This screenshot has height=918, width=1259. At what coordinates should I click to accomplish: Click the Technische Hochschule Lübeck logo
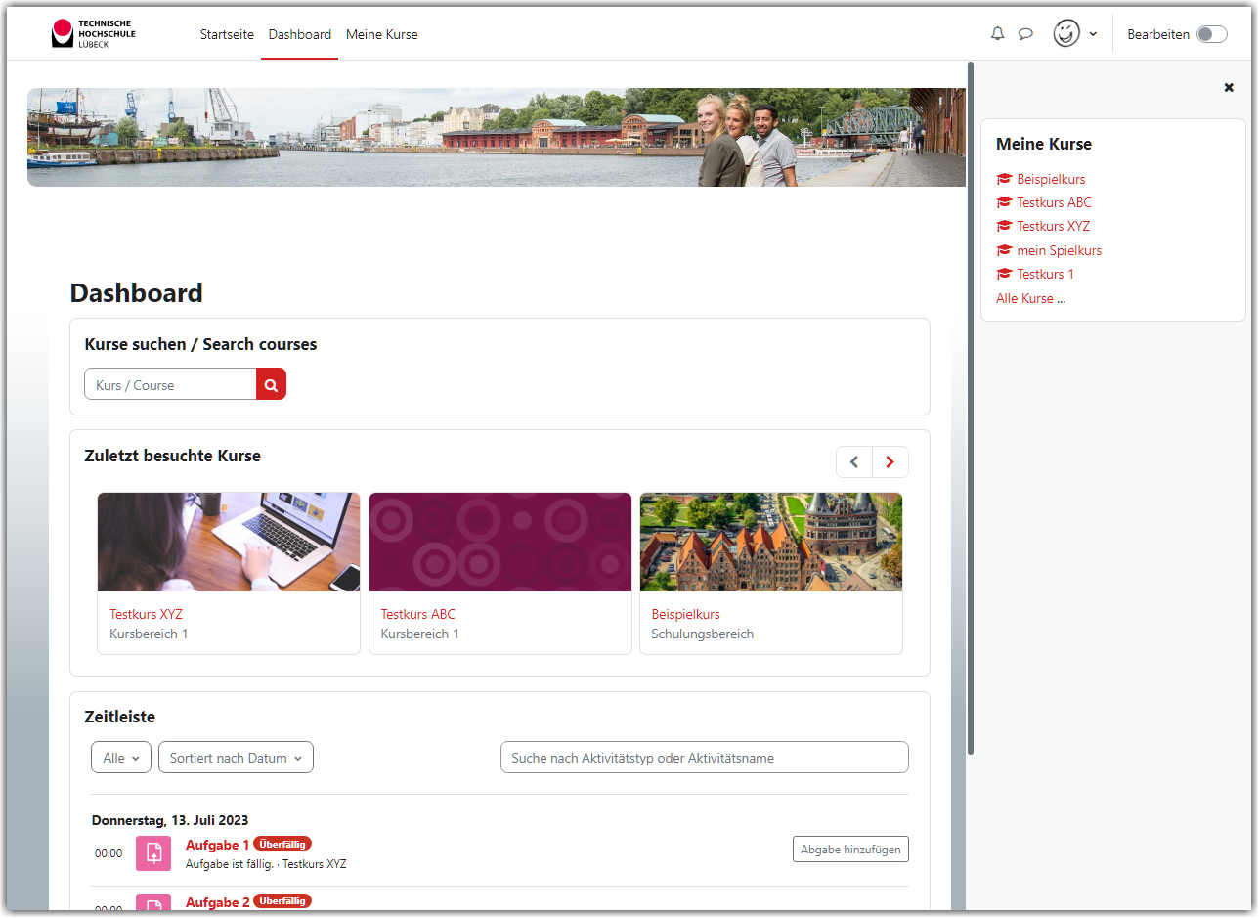click(x=94, y=33)
